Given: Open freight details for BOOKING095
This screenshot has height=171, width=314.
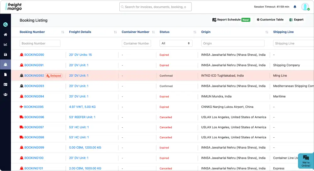Looking at the screenshot, I should point(82,107).
